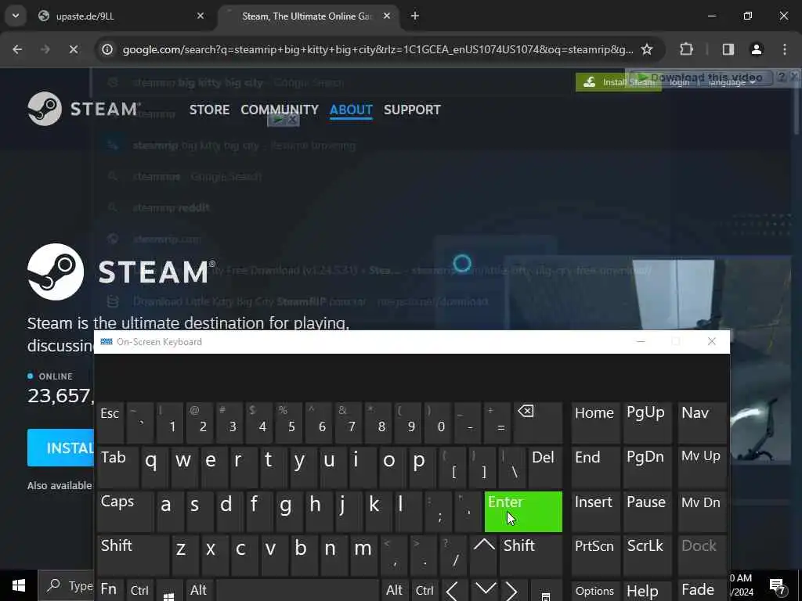The height and width of the screenshot is (601, 802).
Task: Open the Chrome three-dot menu
Action: pos(785,49)
